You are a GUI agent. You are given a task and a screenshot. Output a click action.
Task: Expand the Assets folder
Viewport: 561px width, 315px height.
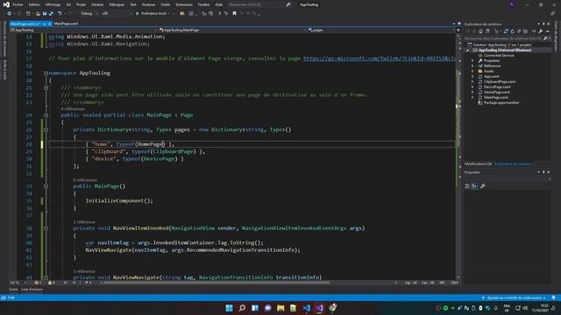click(472, 71)
